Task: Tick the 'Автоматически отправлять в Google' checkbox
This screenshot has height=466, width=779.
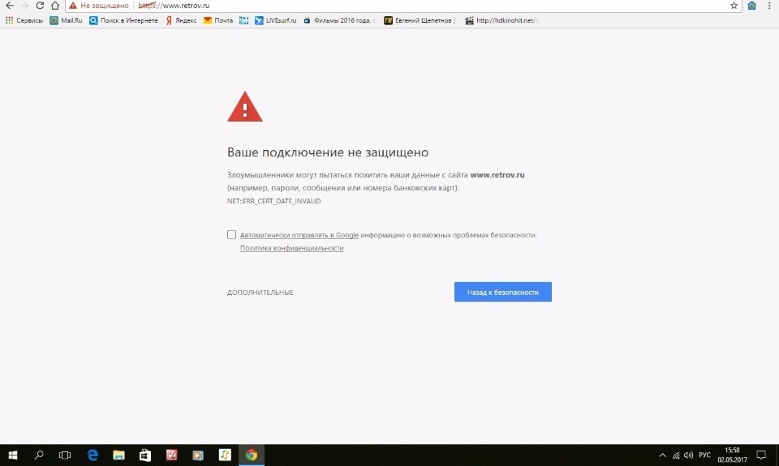Action: coord(231,234)
